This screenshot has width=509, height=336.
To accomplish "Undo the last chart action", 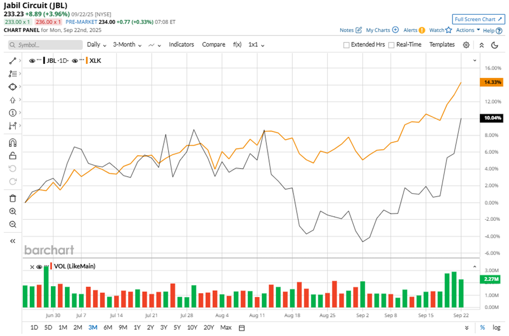I will [12, 169].
